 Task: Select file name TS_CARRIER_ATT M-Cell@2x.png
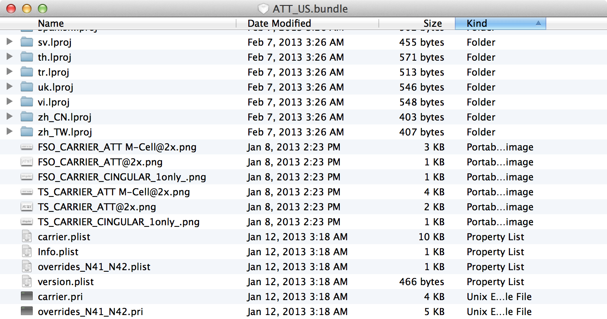tap(114, 192)
